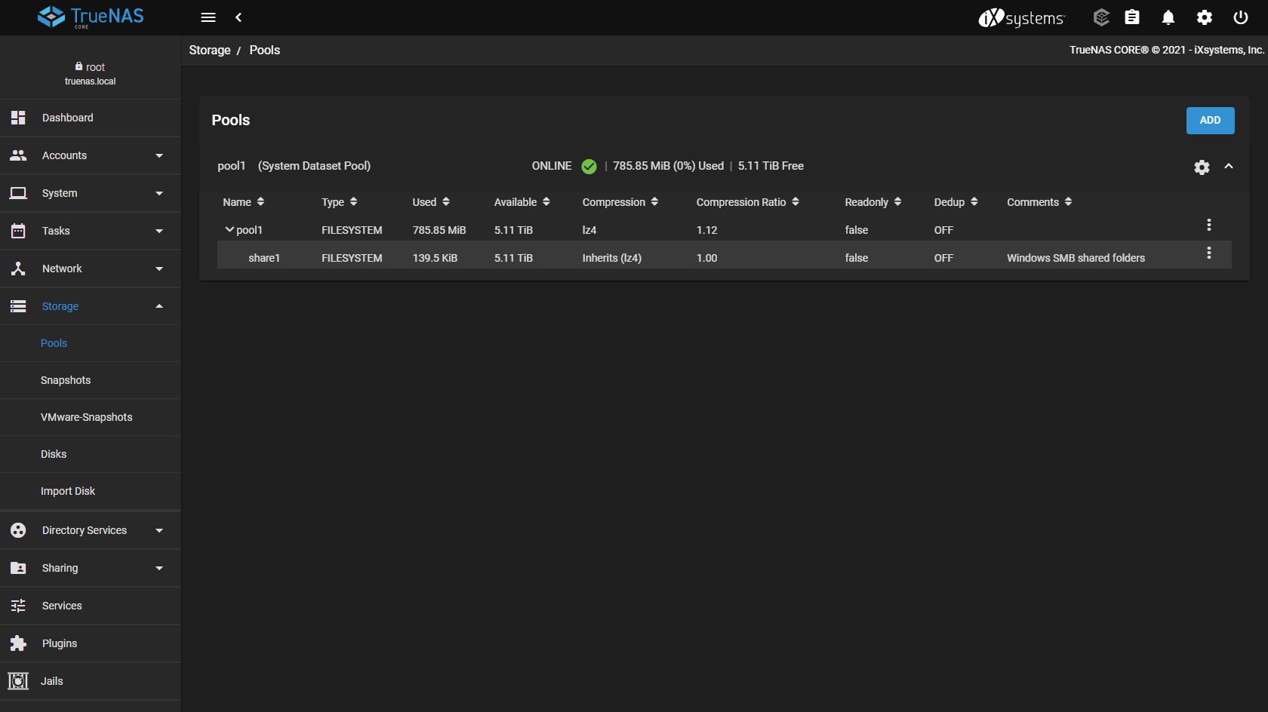This screenshot has width=1268, height=712.
Task: Sort by Available column
Action: [x=522, y=202]
